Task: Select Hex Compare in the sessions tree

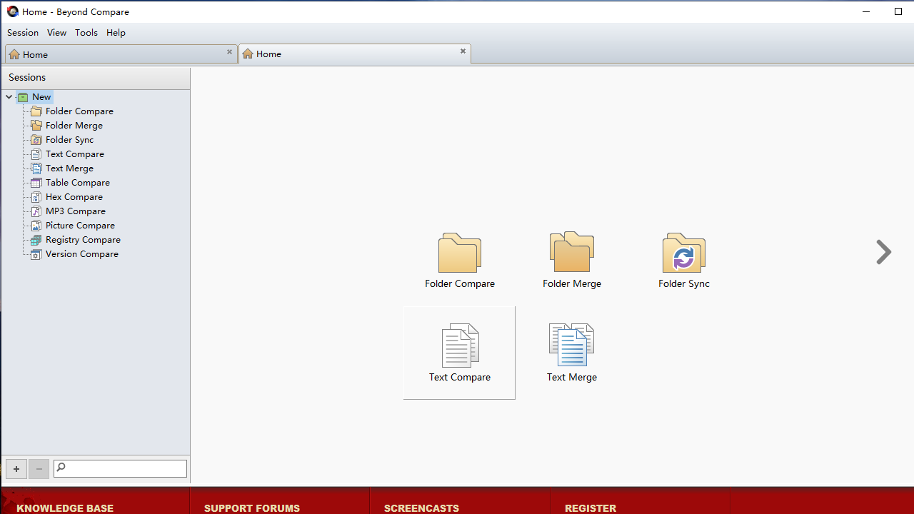Action: [x=74, y=197]
